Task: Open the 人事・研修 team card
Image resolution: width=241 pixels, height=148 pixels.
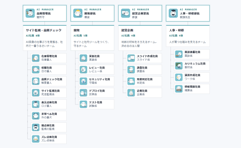Action: tap(187, 36)
